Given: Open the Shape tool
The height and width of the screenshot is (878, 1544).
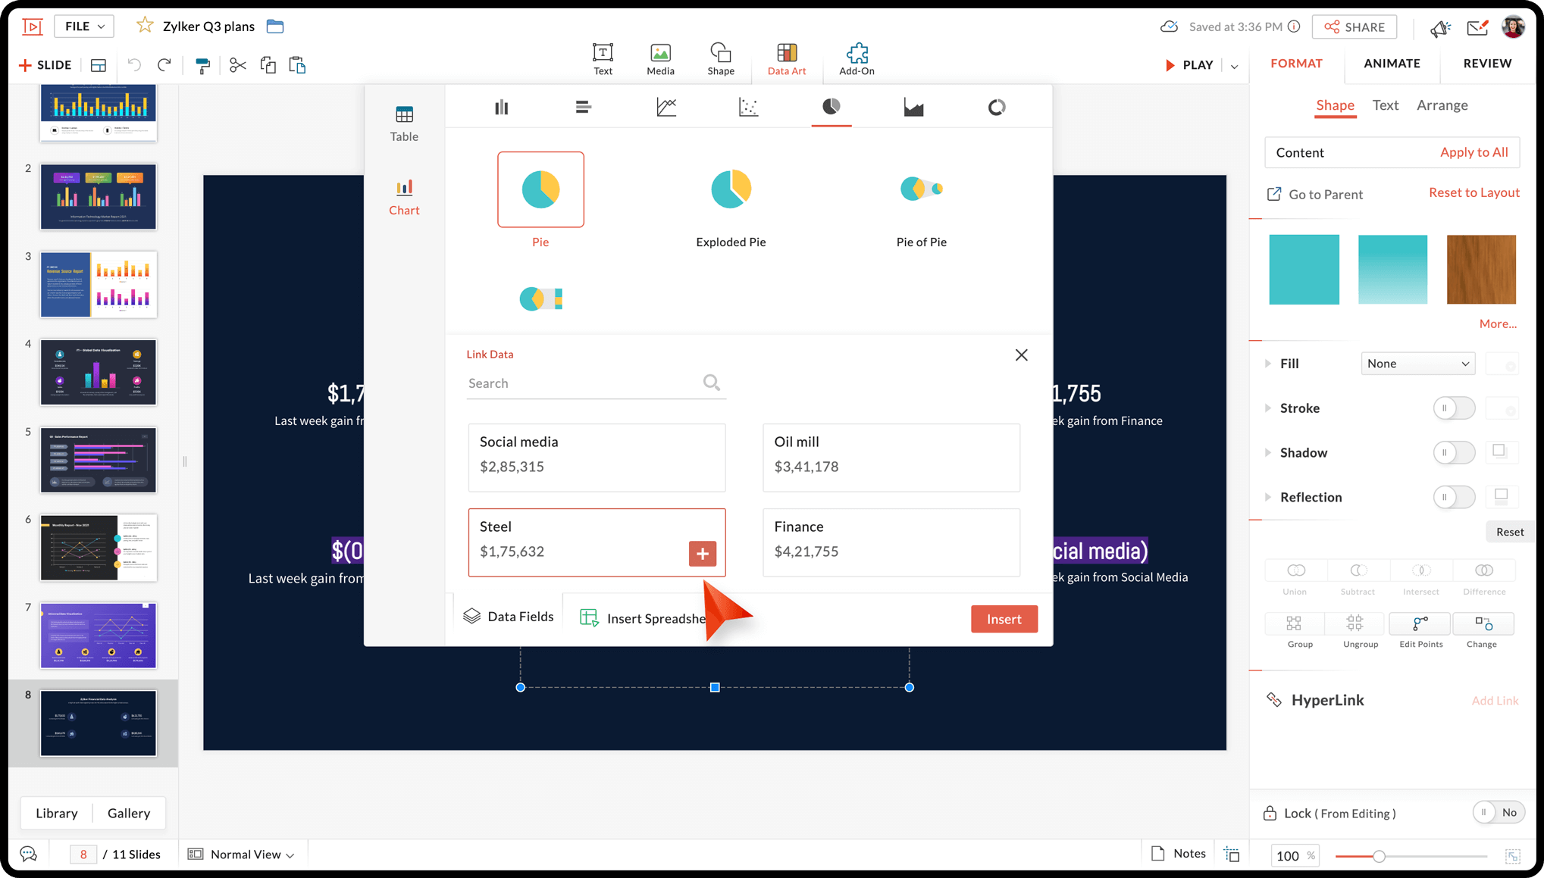Looking at the screenshot, I should pyautogui.click(x=720, y=58).
